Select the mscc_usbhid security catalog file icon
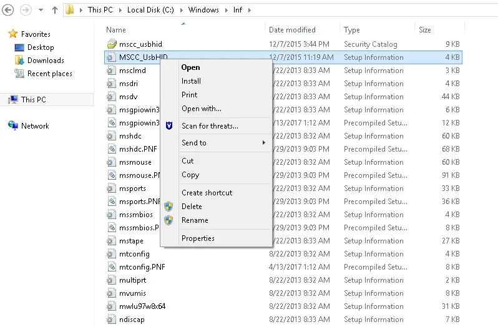Image resolution: width=498 pixels, height=327 pixels. pos(111,44)
